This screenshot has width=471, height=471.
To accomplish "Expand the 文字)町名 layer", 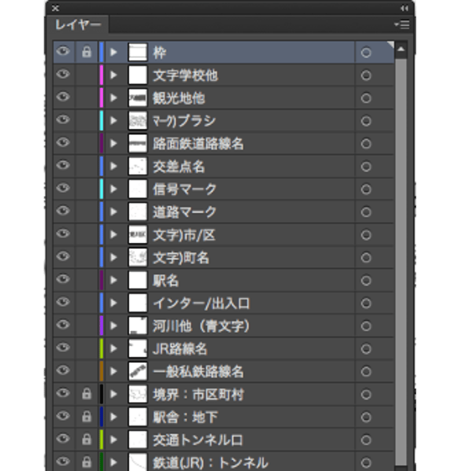I will (114, 258).
